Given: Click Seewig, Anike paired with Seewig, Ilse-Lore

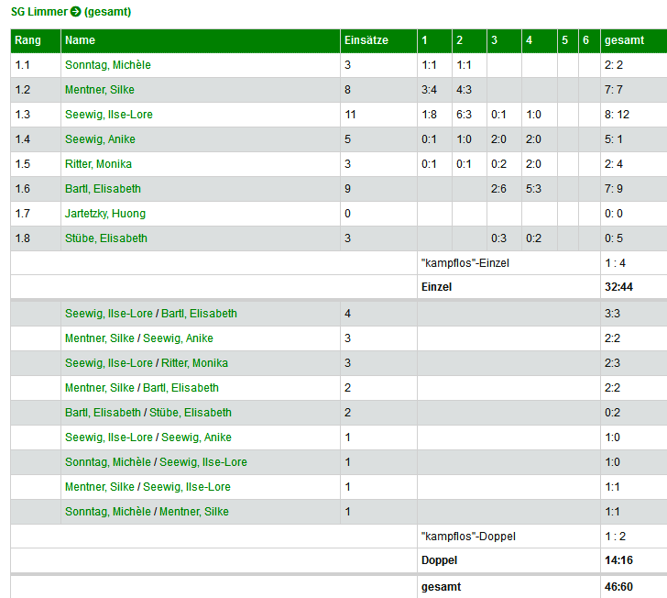Looking at the screenshot, I should 198,437.
